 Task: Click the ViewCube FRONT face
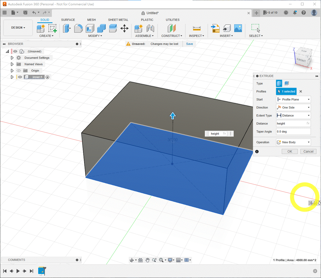click(x=301, y=60)
